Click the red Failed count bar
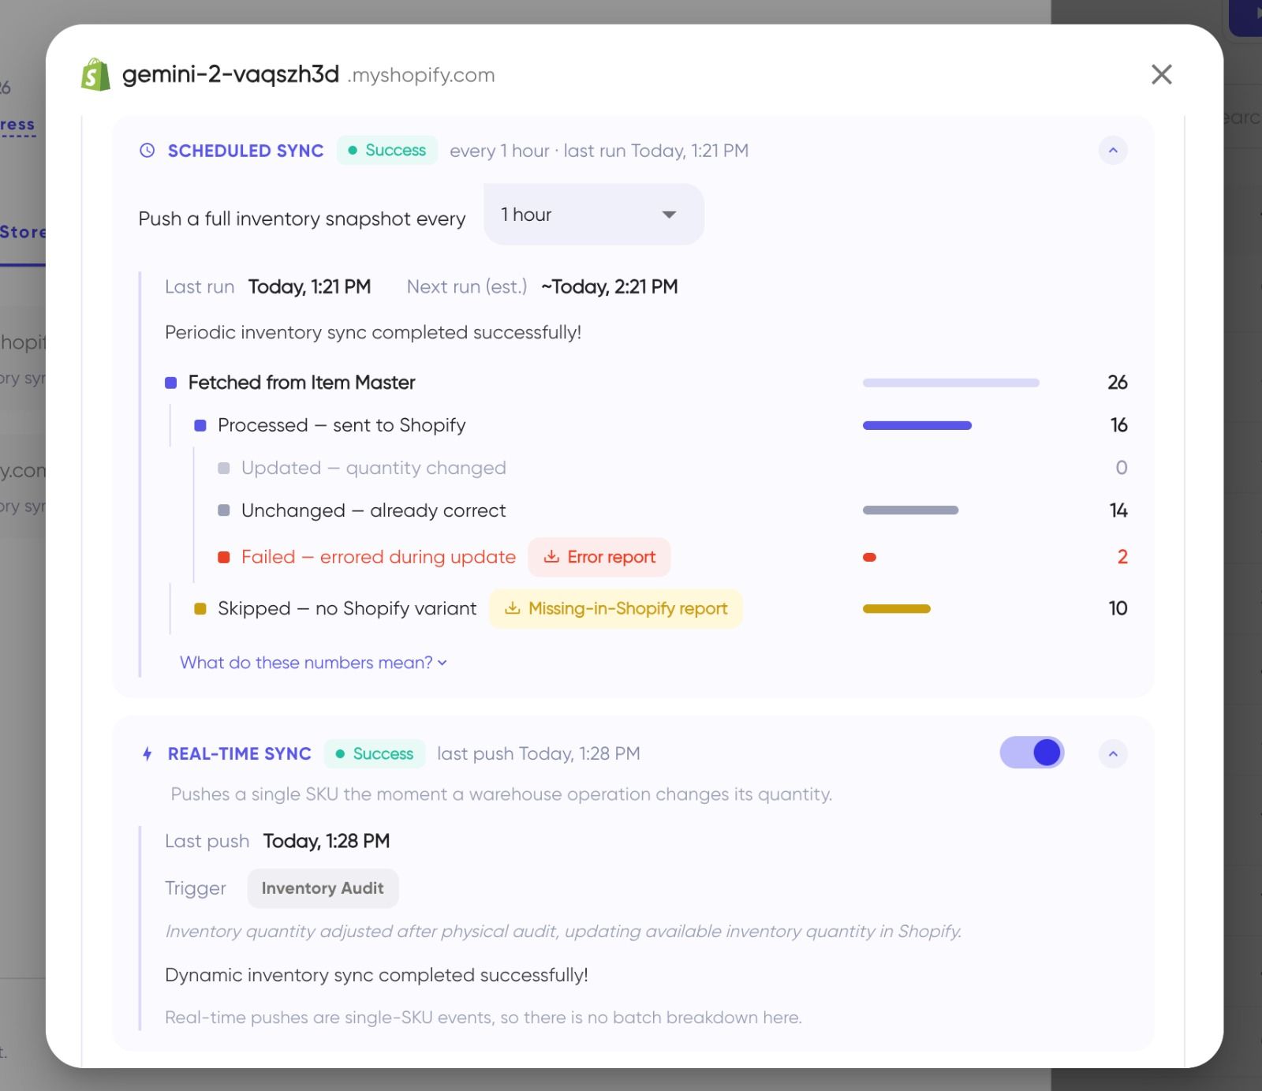This screenshot has height=1091, width=1262. tap(870, 557)
